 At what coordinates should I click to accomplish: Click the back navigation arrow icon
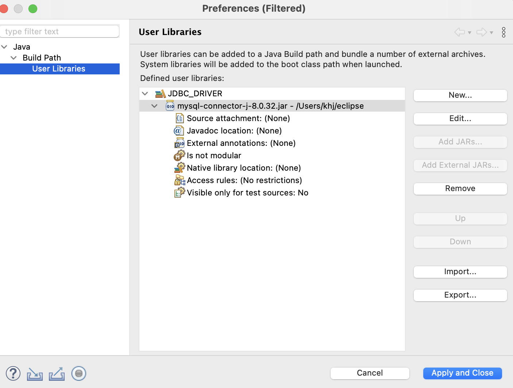(x=459, y=32)
